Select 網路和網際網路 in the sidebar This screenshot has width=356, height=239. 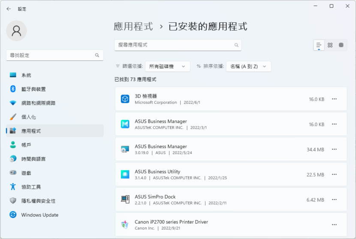coord(55,103)
